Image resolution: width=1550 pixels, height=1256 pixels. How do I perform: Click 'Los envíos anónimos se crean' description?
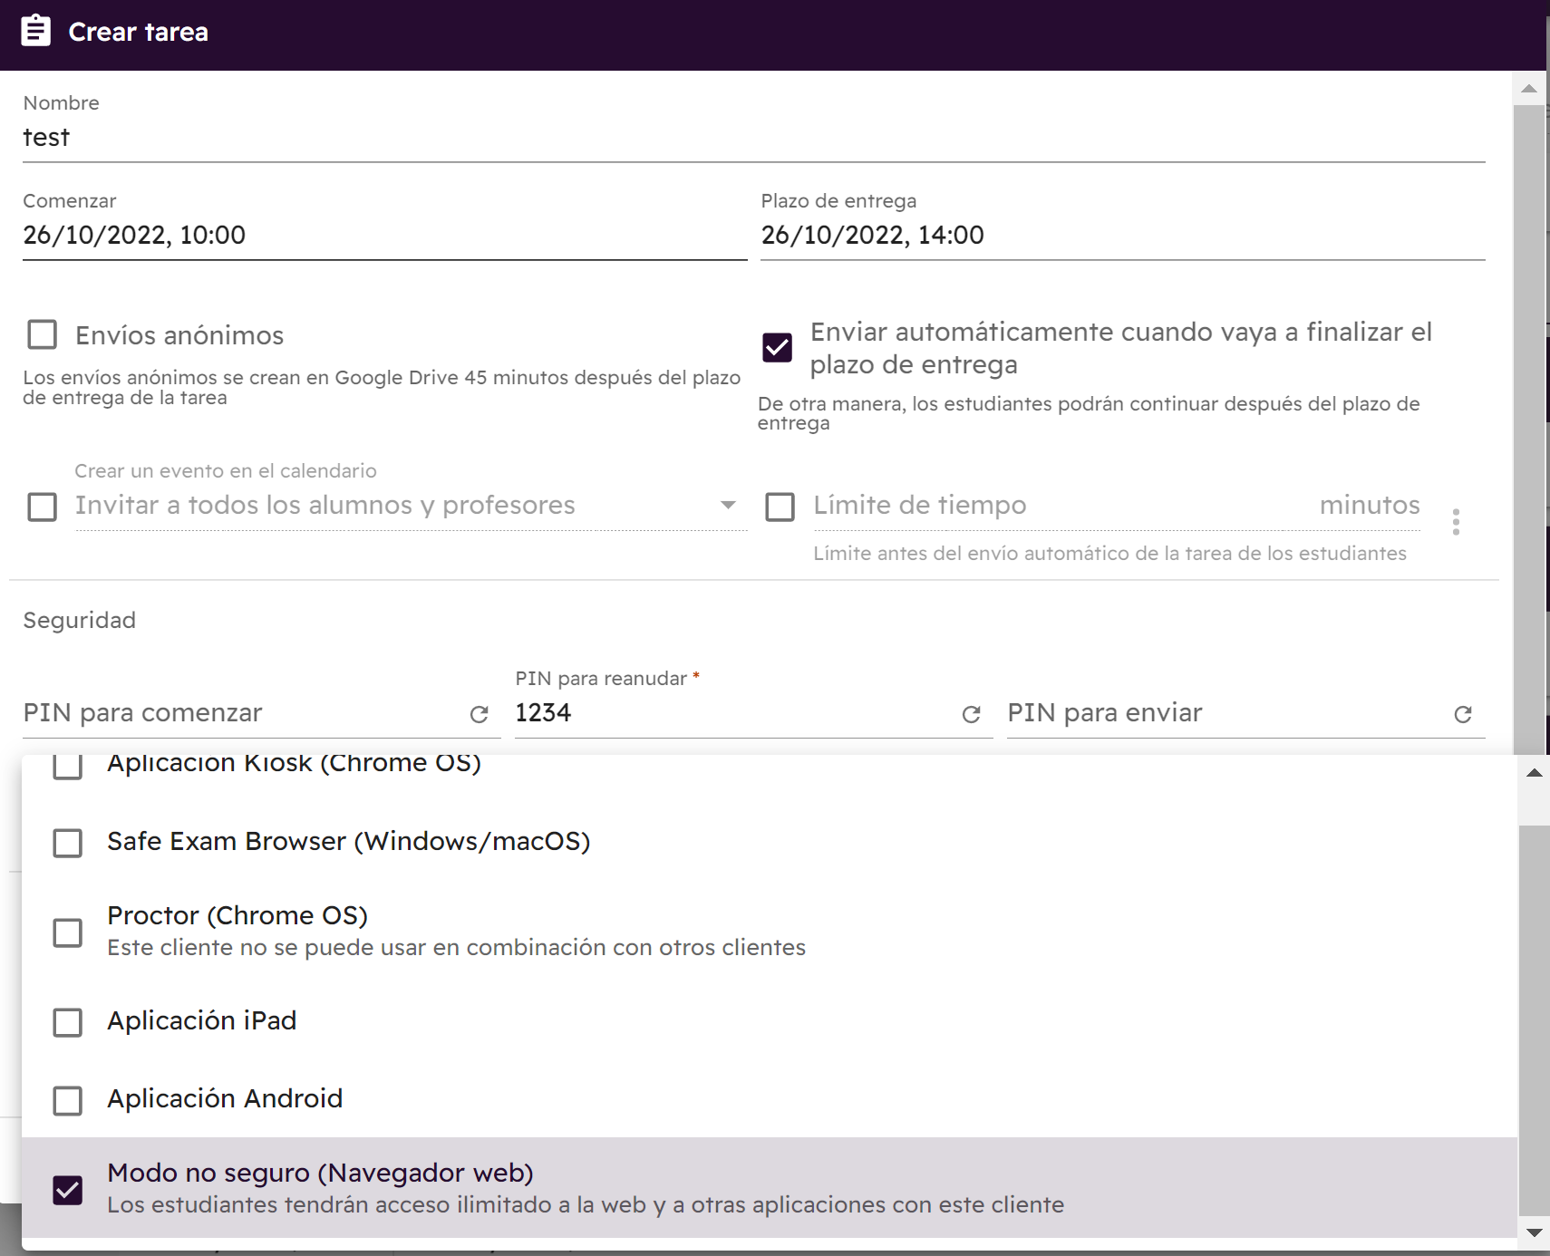pyautogui.click(x=382, y=388)
